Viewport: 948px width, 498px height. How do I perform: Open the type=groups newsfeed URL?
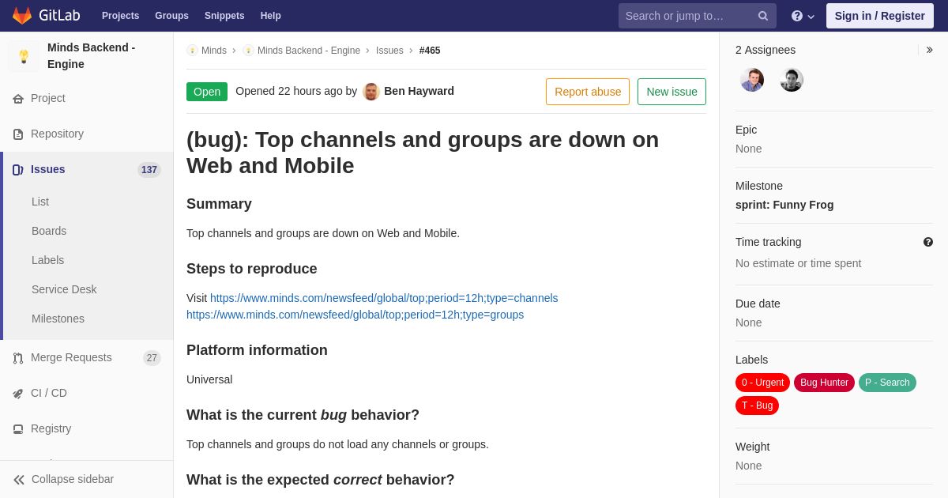pyautogui.click(x=355, y=315)
